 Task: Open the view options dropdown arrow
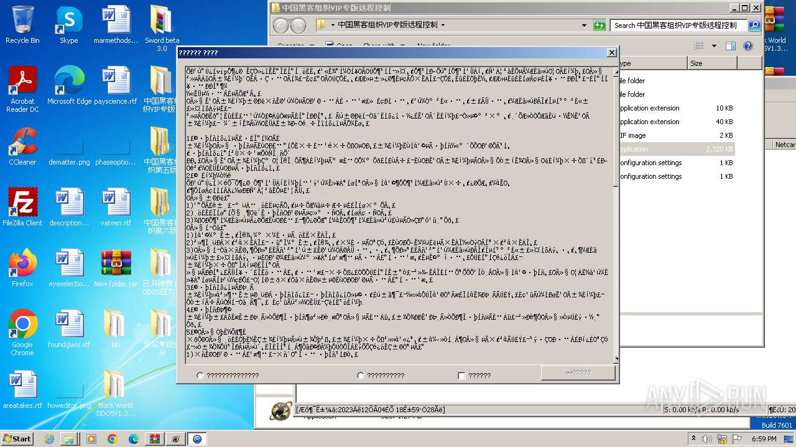tap(714, 46)
